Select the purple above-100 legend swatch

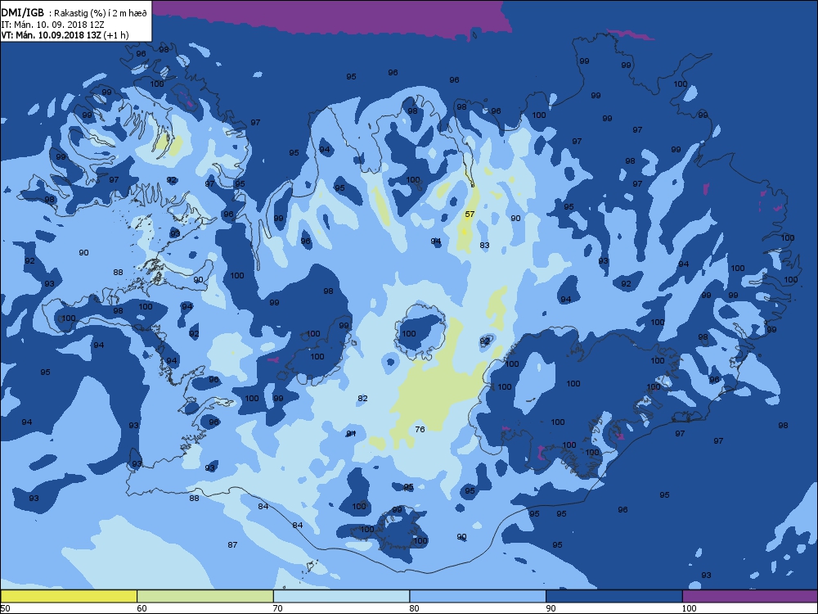tap(750, 596)
